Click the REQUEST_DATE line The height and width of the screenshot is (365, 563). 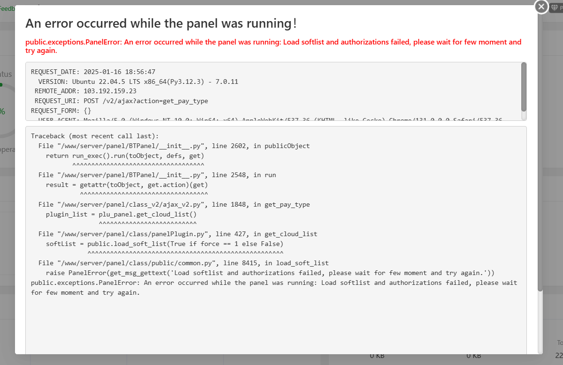click(93, 72)
